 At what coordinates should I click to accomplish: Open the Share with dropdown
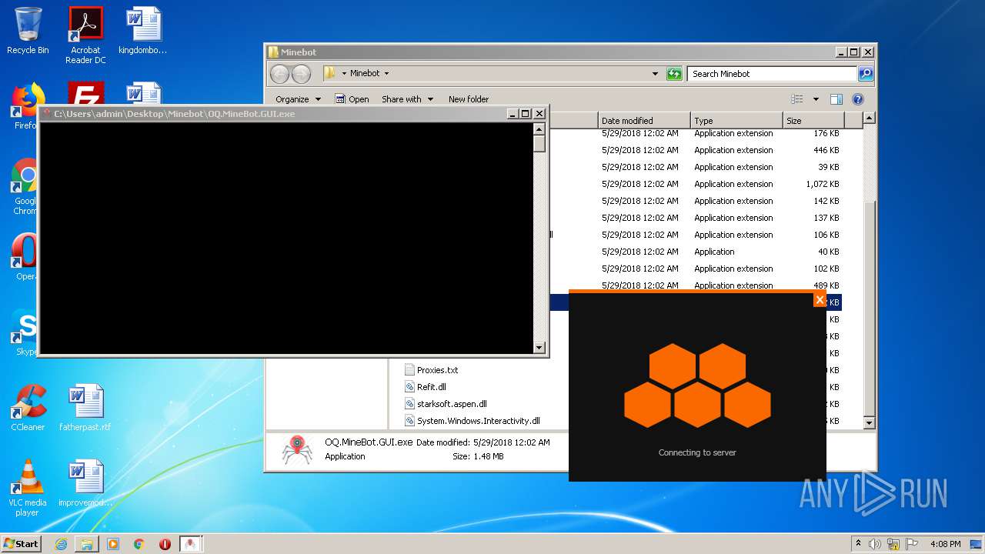(x=408, y=99)
